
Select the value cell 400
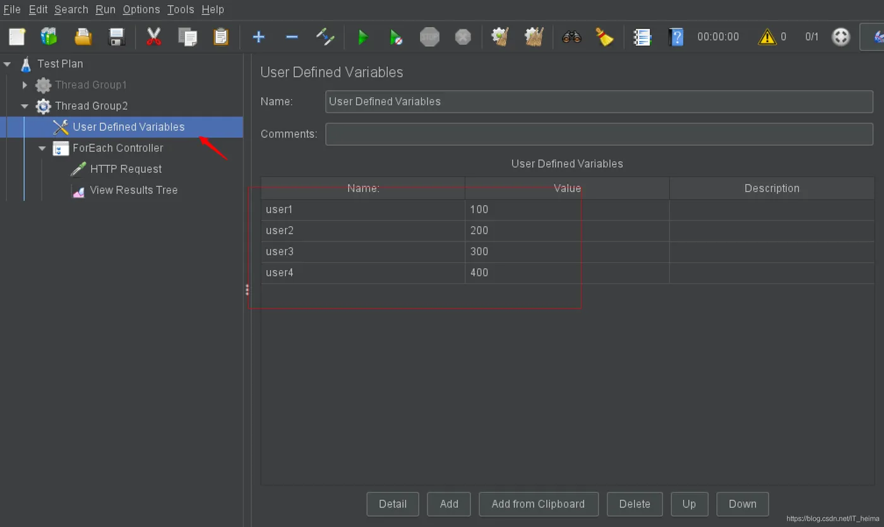tap(567, 273)
